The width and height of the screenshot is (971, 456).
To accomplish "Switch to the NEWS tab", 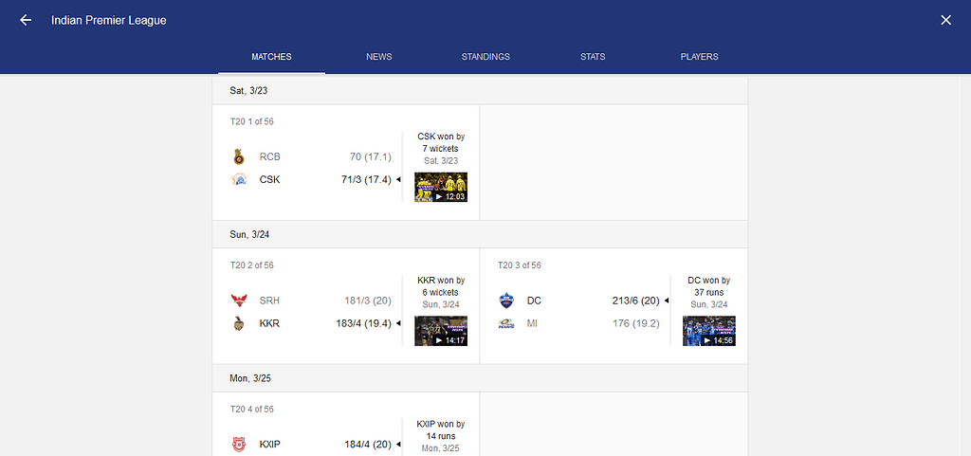I will pyautogui.click(x=379, y=56).
